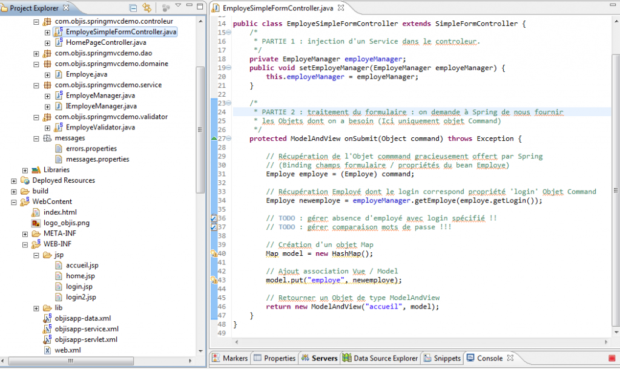
Task: Click TODO task marker on line 37
Action: tap(214, 227)
